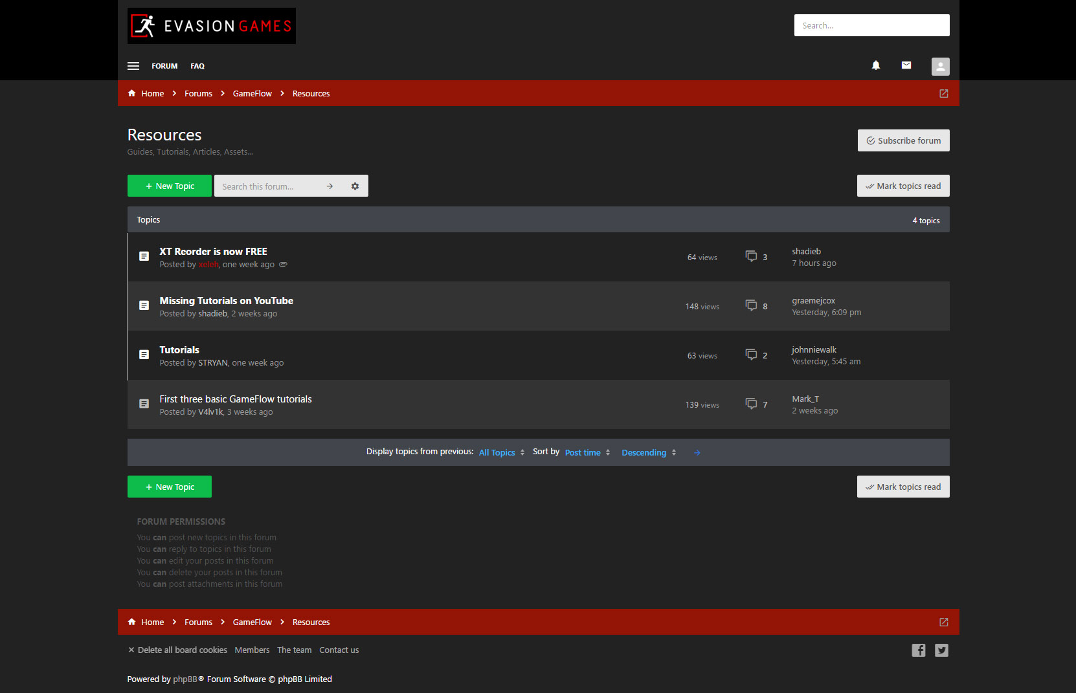Go to Forums in top breadcrumb
Image resolution: width=1076 pixels, height=693 pixels.
pyautogui.click(x=198, y=94)
